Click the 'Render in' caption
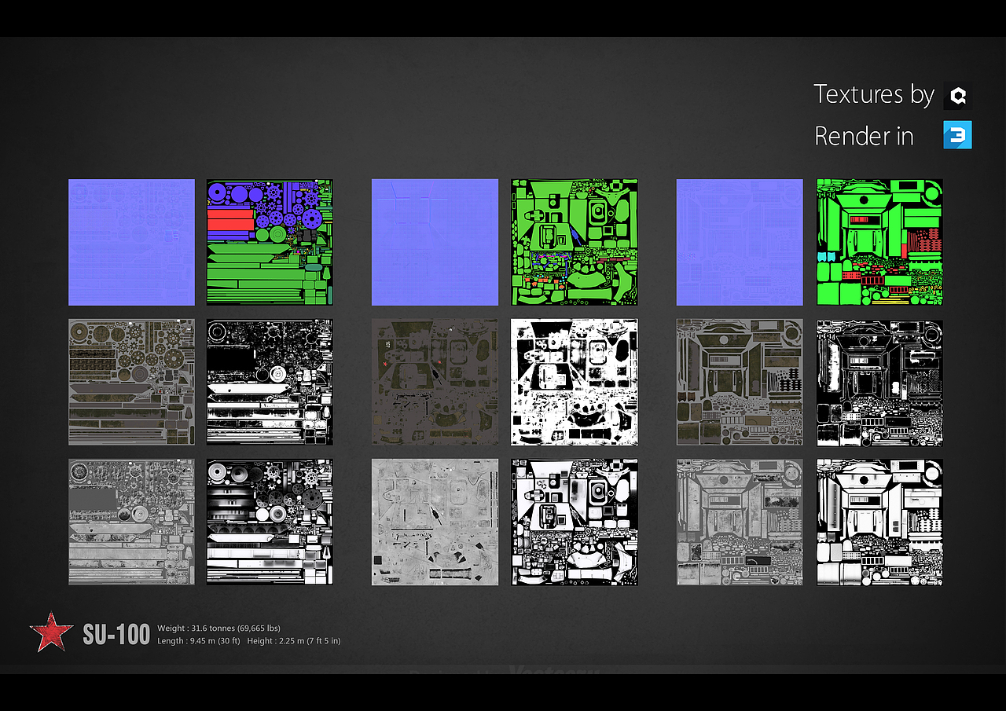The width and height of the screenshot is (1006, 711). (864, 136)
